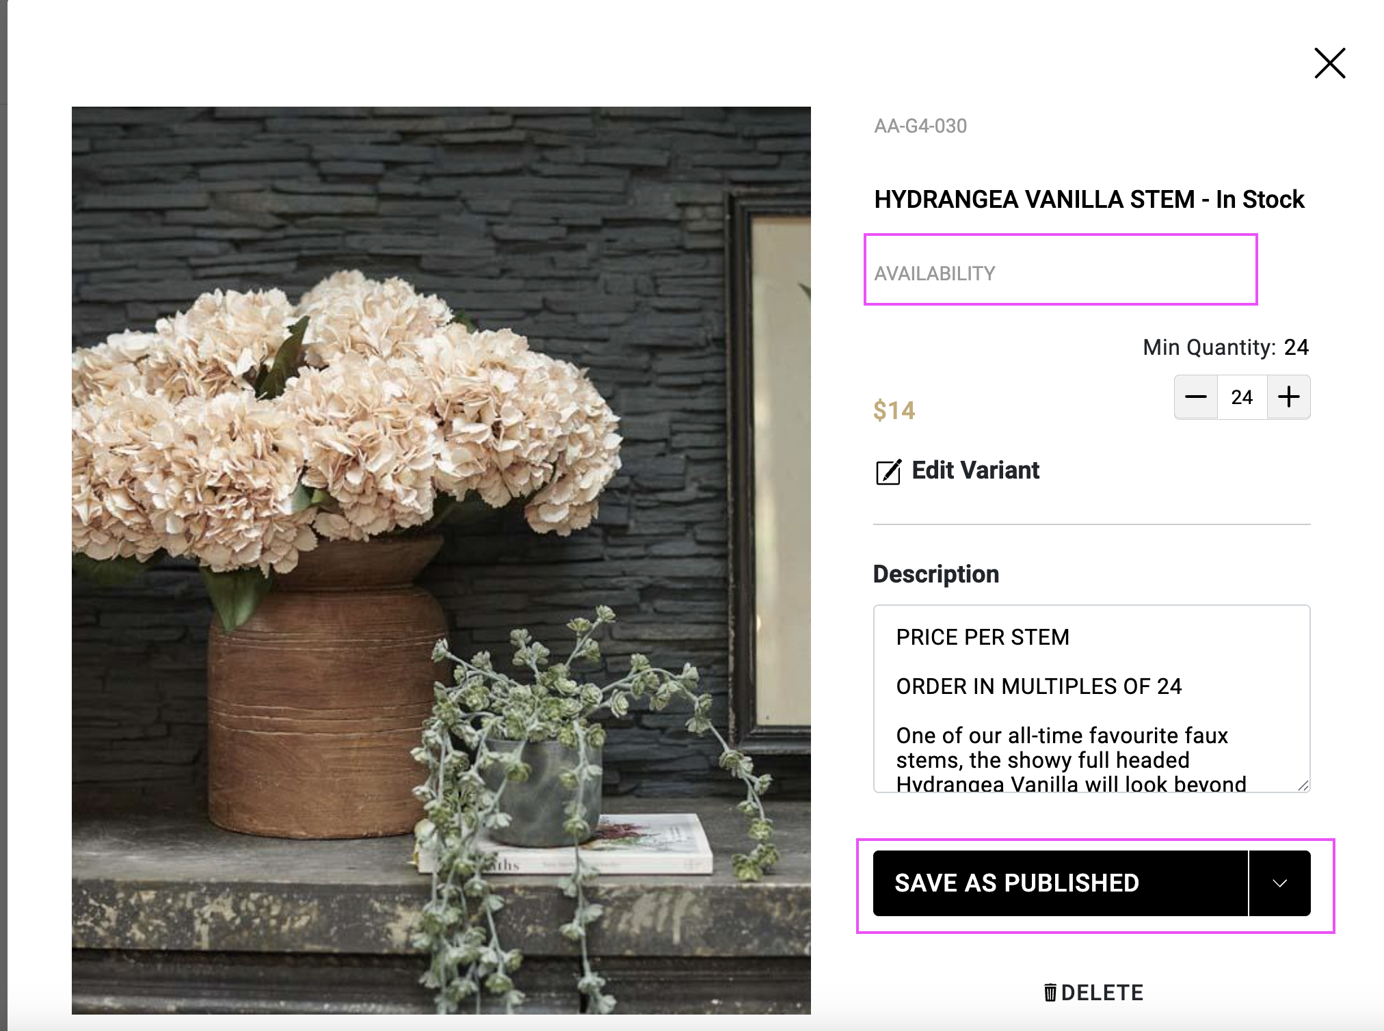Click the PRICE PER STEM description line
Screen dimensions: 1384x1031
coord(983,637)
